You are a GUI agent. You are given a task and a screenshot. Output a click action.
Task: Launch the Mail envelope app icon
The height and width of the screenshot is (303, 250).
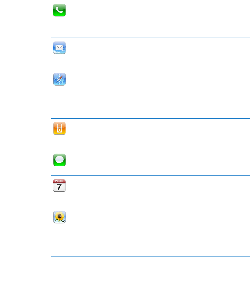(x=59, y=48)
